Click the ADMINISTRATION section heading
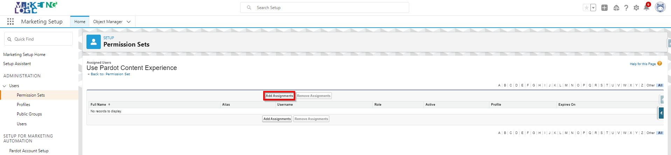Image resolution: width=671 pixels, height=155 pixels. [x=22, y=76]
